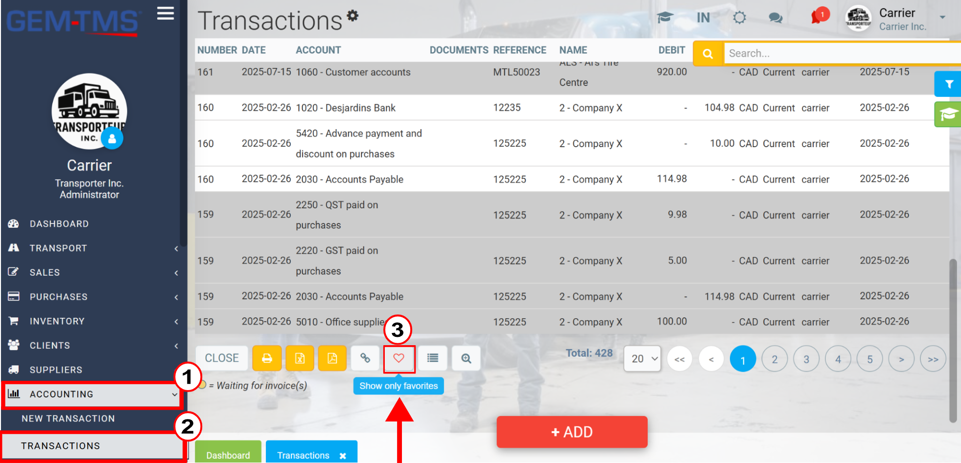Open the blue filter funnel button
961x463 pixels.
point(948,84)
